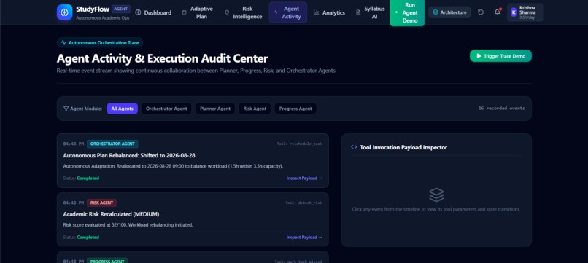588x263 pixels.
Task: Open Krishna Sharma profile menu
Action: (525, 12)
